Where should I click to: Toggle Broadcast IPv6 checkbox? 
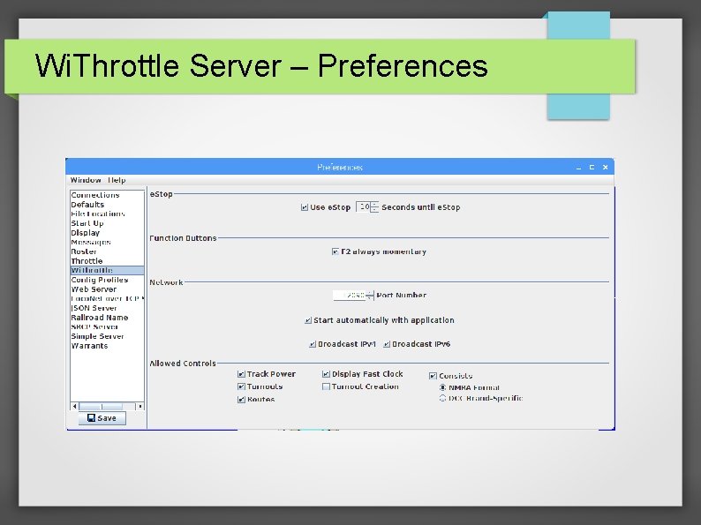coord(387,344)
